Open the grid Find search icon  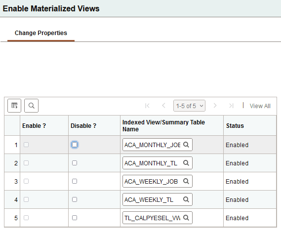click(32, 106)
